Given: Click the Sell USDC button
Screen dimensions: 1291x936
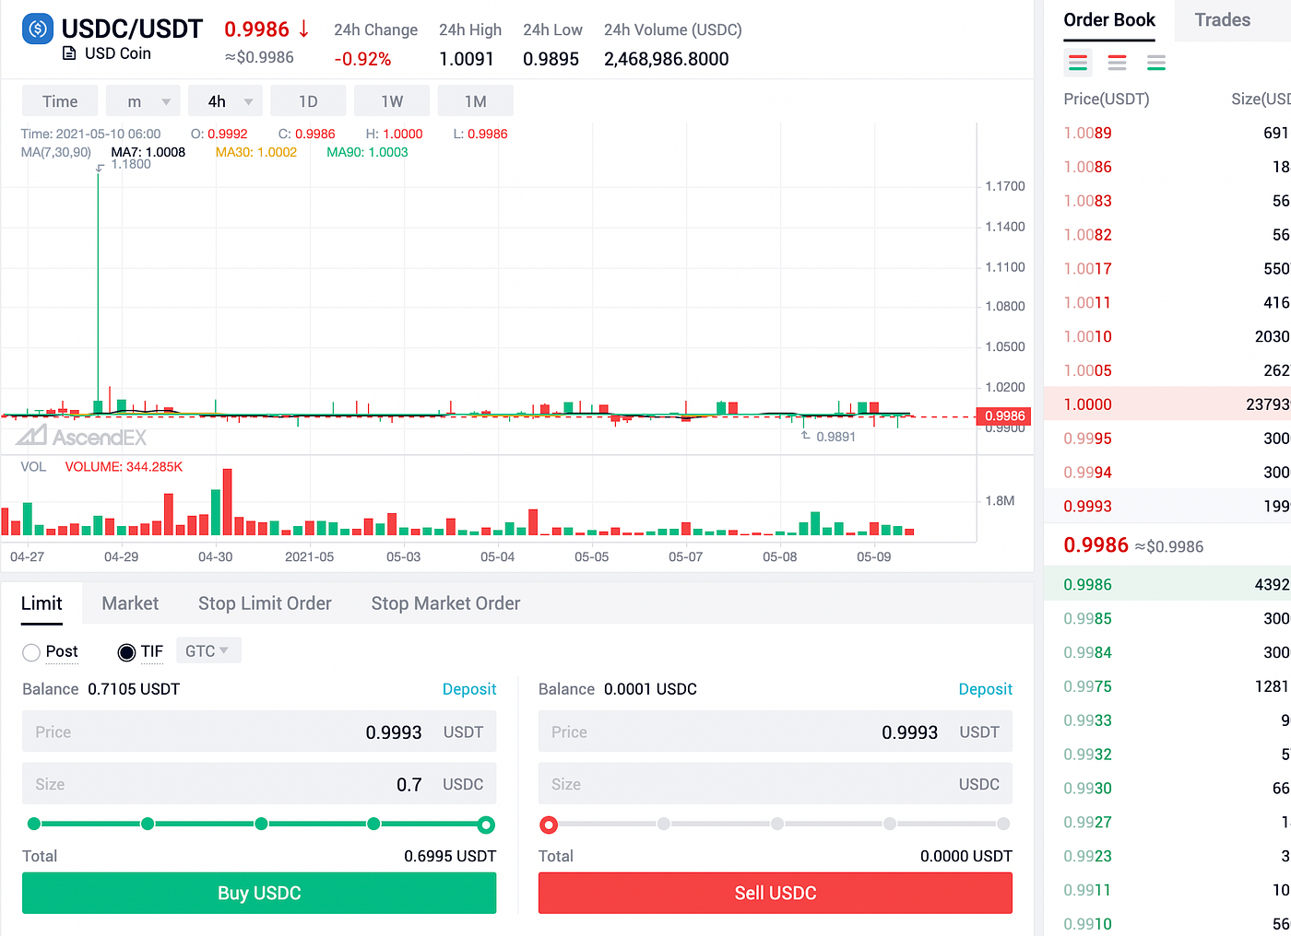Looking at the screenshot, I should [x=776, y=893].
